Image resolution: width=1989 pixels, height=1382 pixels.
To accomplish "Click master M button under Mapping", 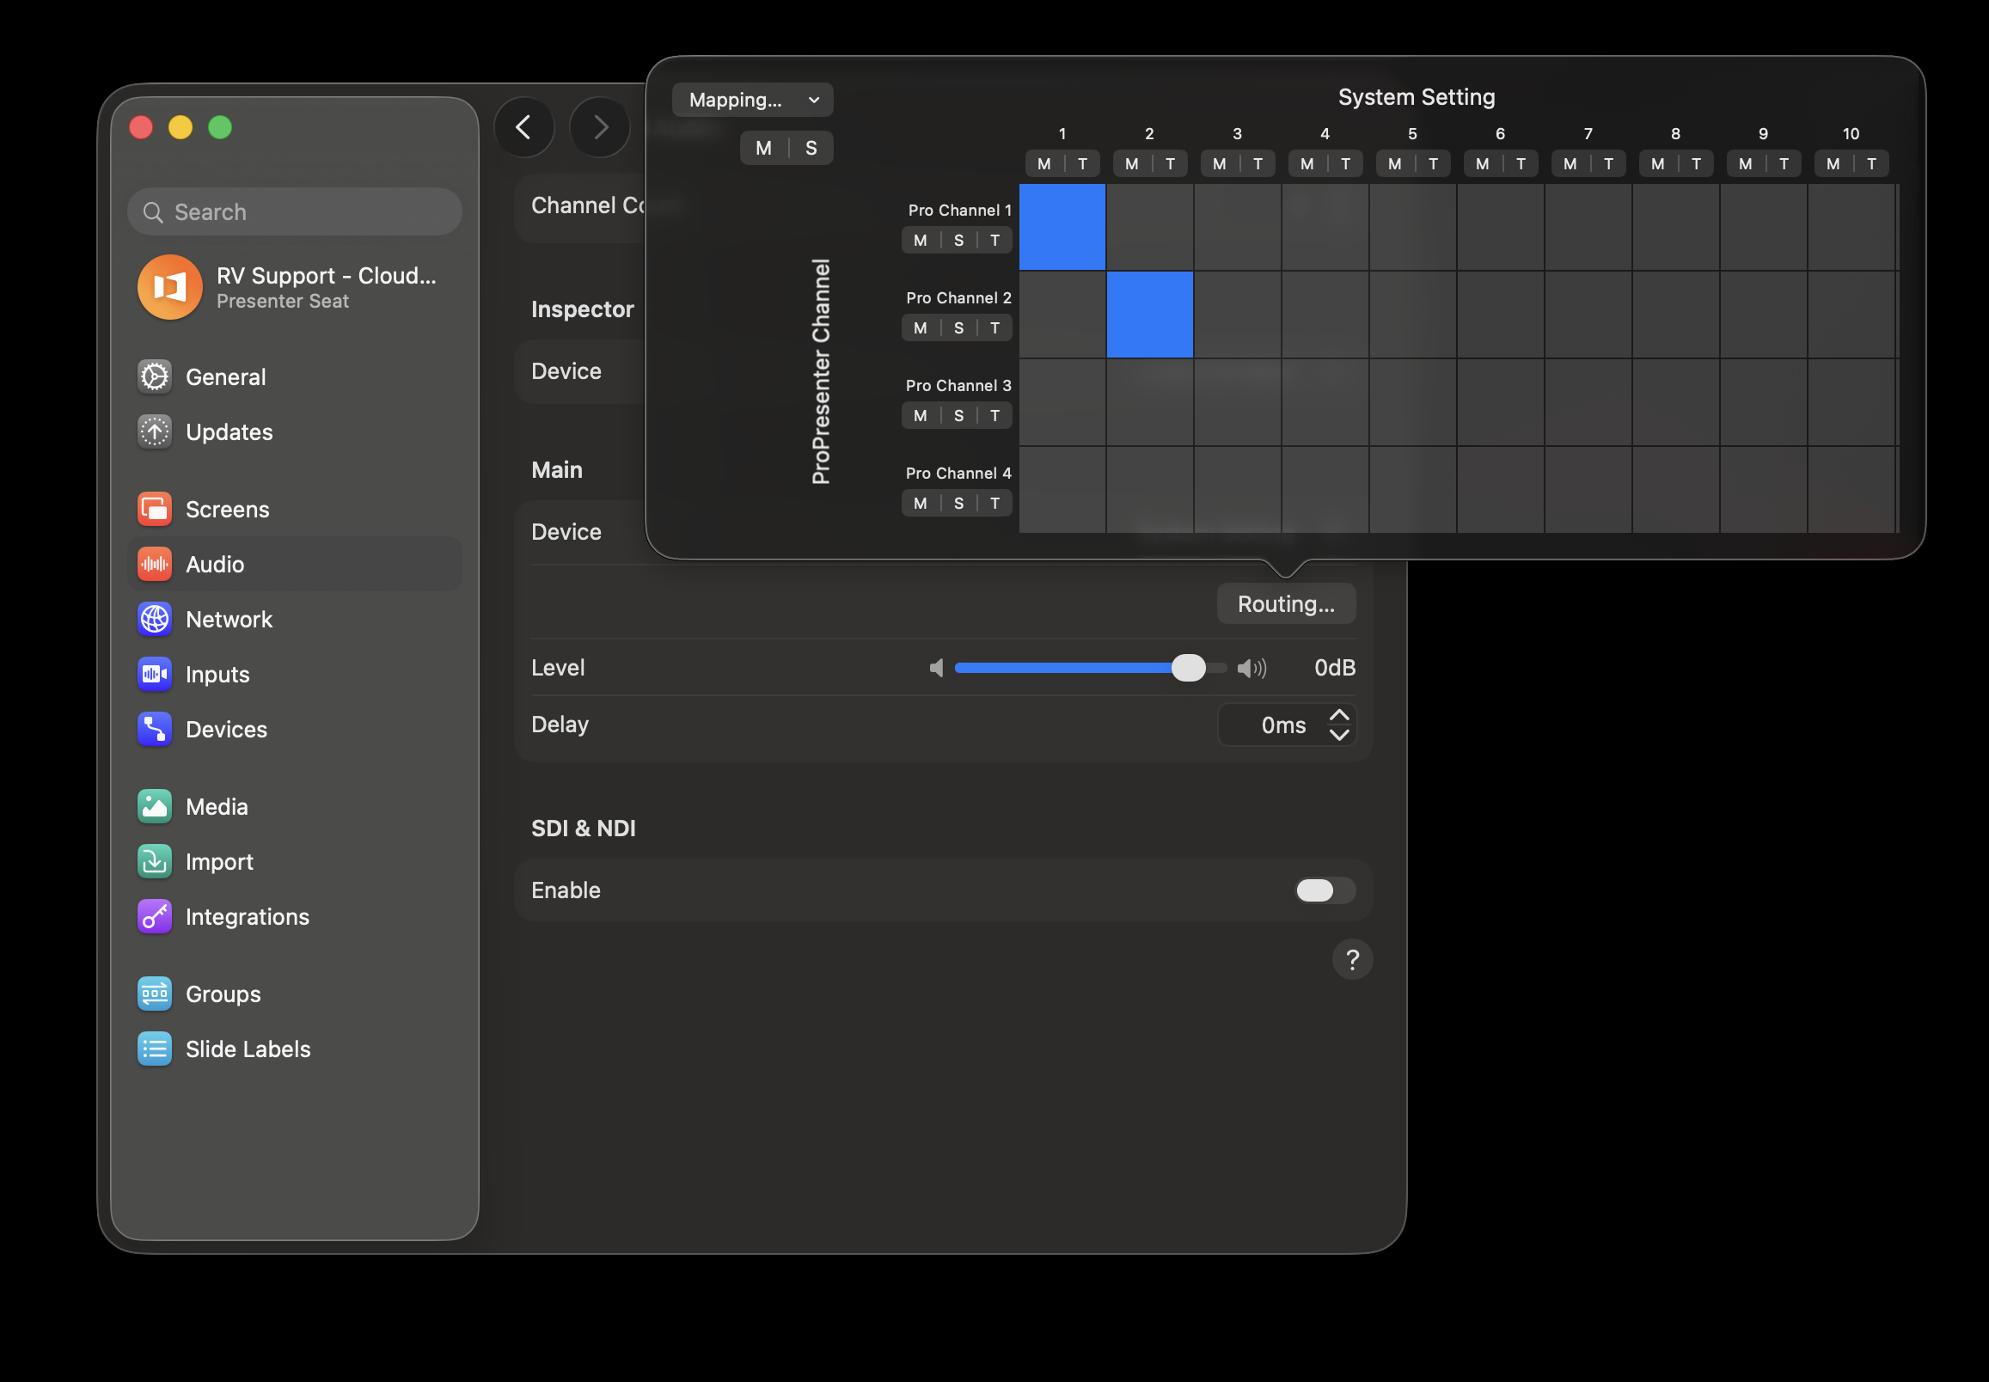I will pos(764,148).
